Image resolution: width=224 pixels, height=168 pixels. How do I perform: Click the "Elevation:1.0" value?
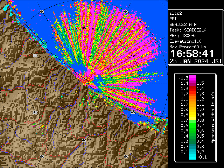[185, 41]
